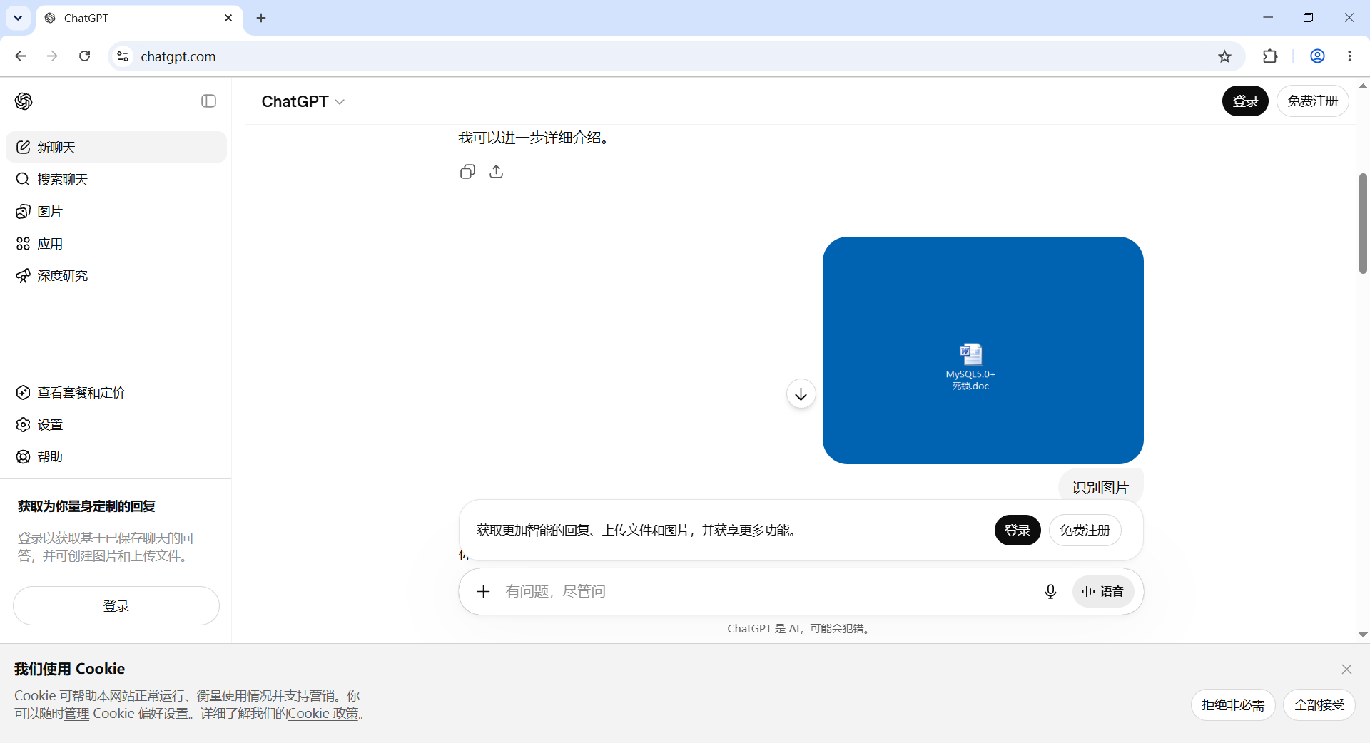This screenshot has width=1370, height=743.
Task: Open 深度研究 deep research
Action: click(x=116, y=275)
